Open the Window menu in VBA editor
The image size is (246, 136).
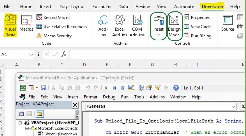pos(178,97)
